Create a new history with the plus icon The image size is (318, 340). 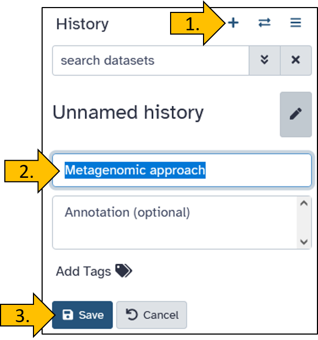click(233, 23)
